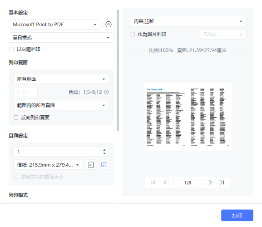Click the document preview thumbnail

(188, 117)
